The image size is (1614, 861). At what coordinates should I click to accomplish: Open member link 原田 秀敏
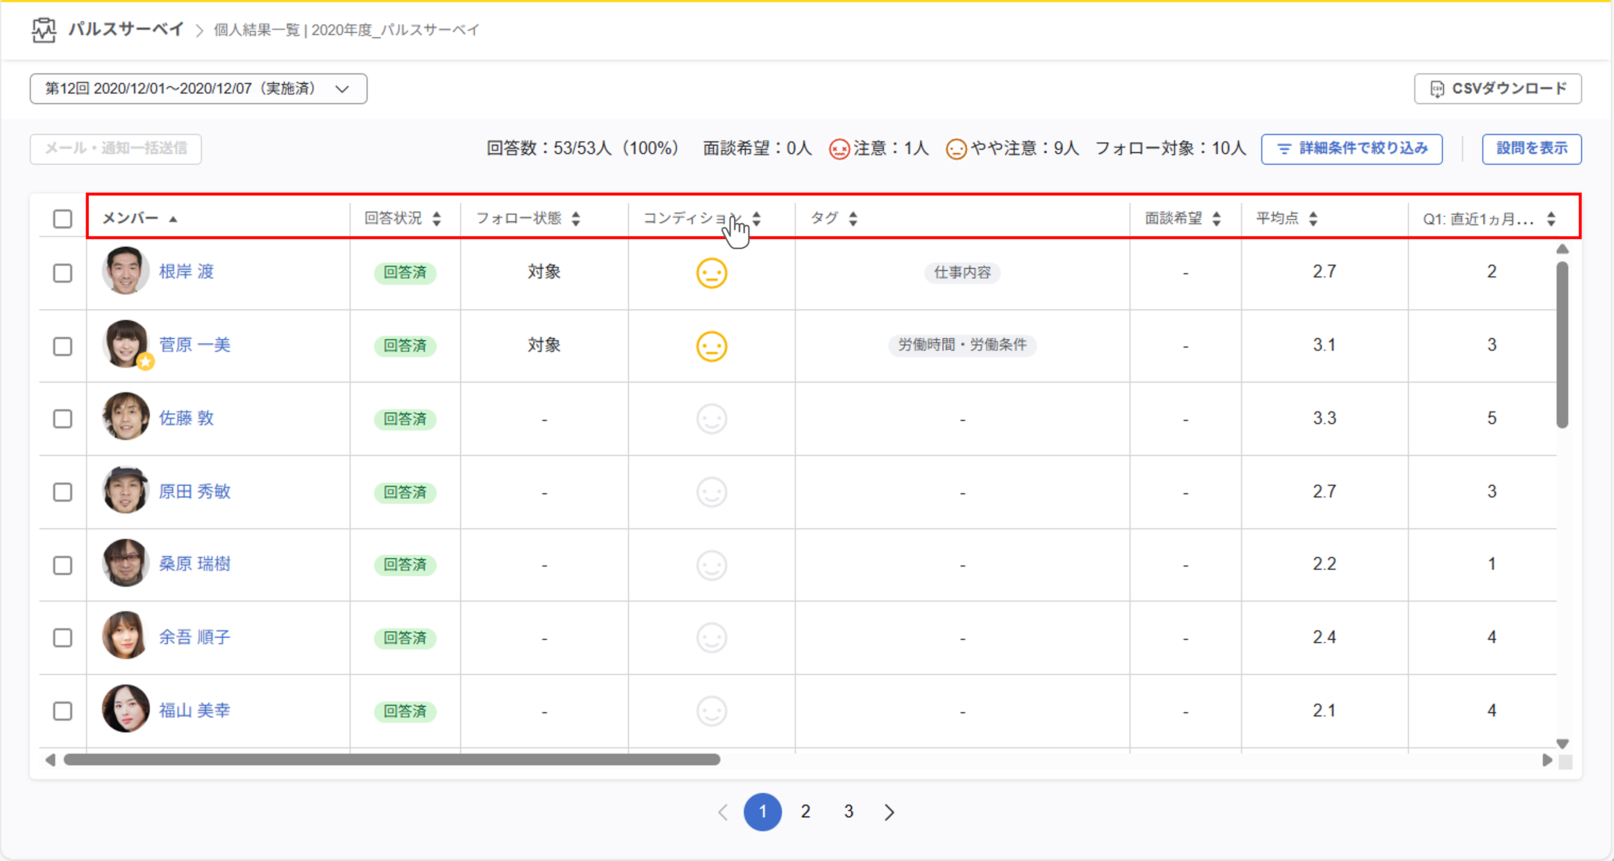coord(194,491)
